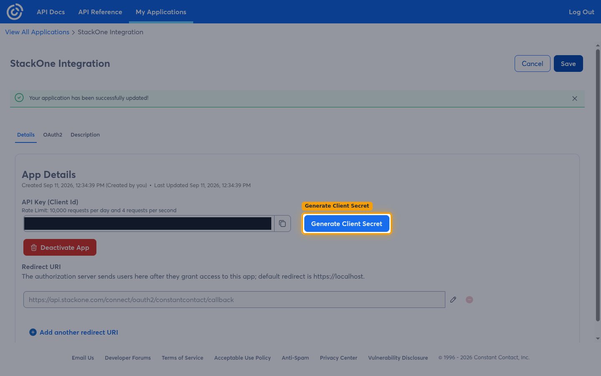Follow View All Applications breadcrumb link
This screenshot has width=601, height=376.
[x=37, y=32]
